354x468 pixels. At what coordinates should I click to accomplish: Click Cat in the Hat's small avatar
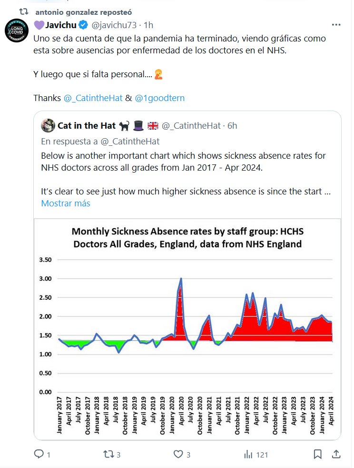47,125
